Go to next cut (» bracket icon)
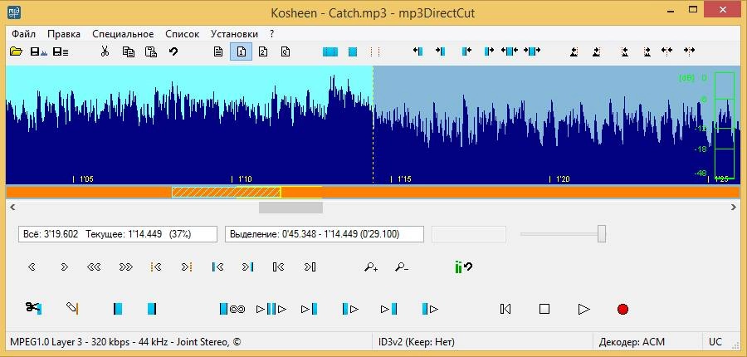 (x=310, y=267)
